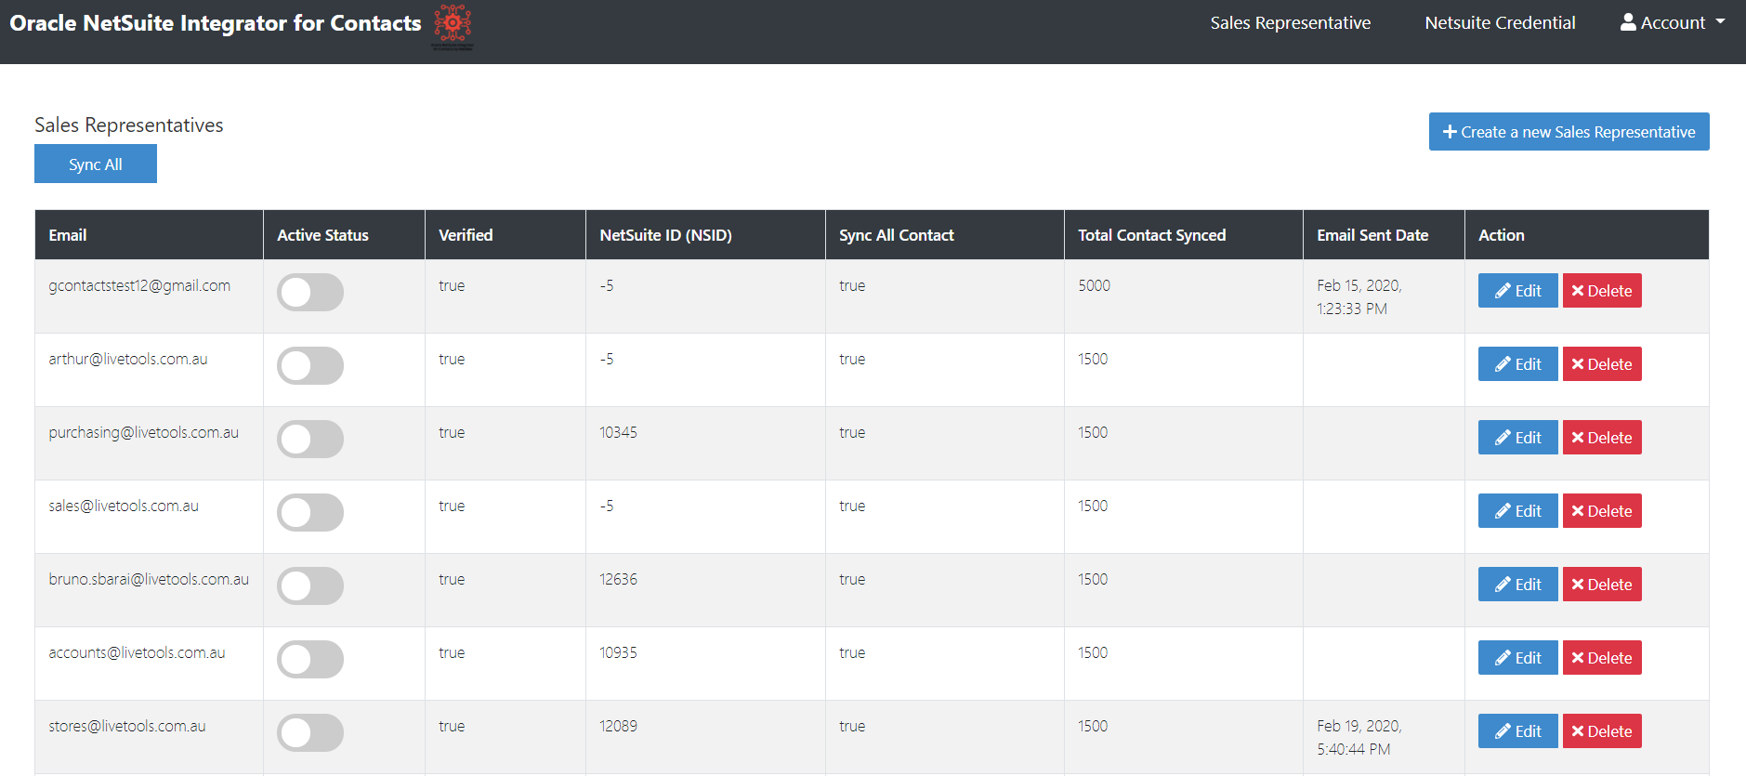Delete stores@livetools.com.au representative
The image size is (1746, 776).
pos(1602,731)
